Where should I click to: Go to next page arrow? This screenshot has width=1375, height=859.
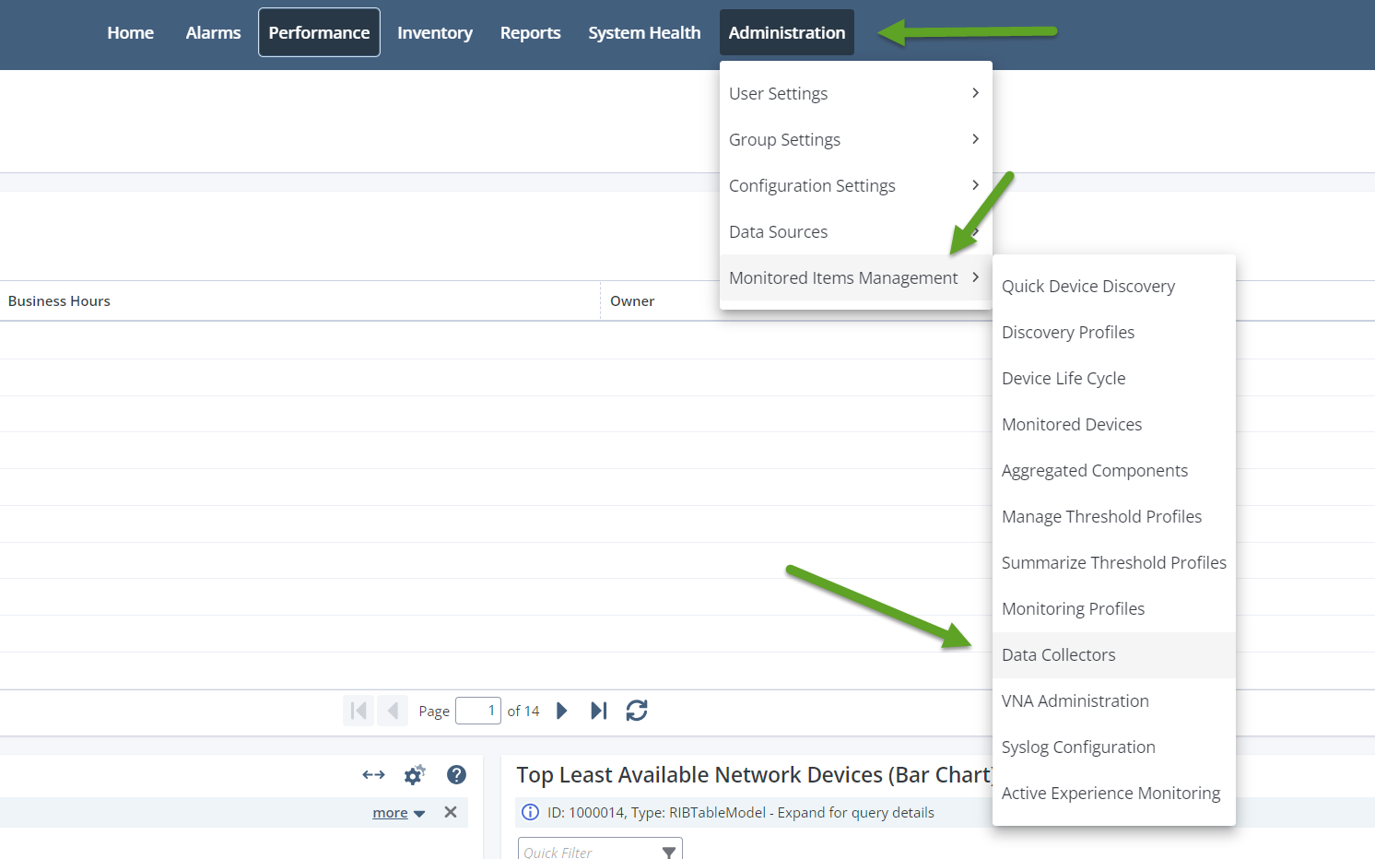point(561,711)
